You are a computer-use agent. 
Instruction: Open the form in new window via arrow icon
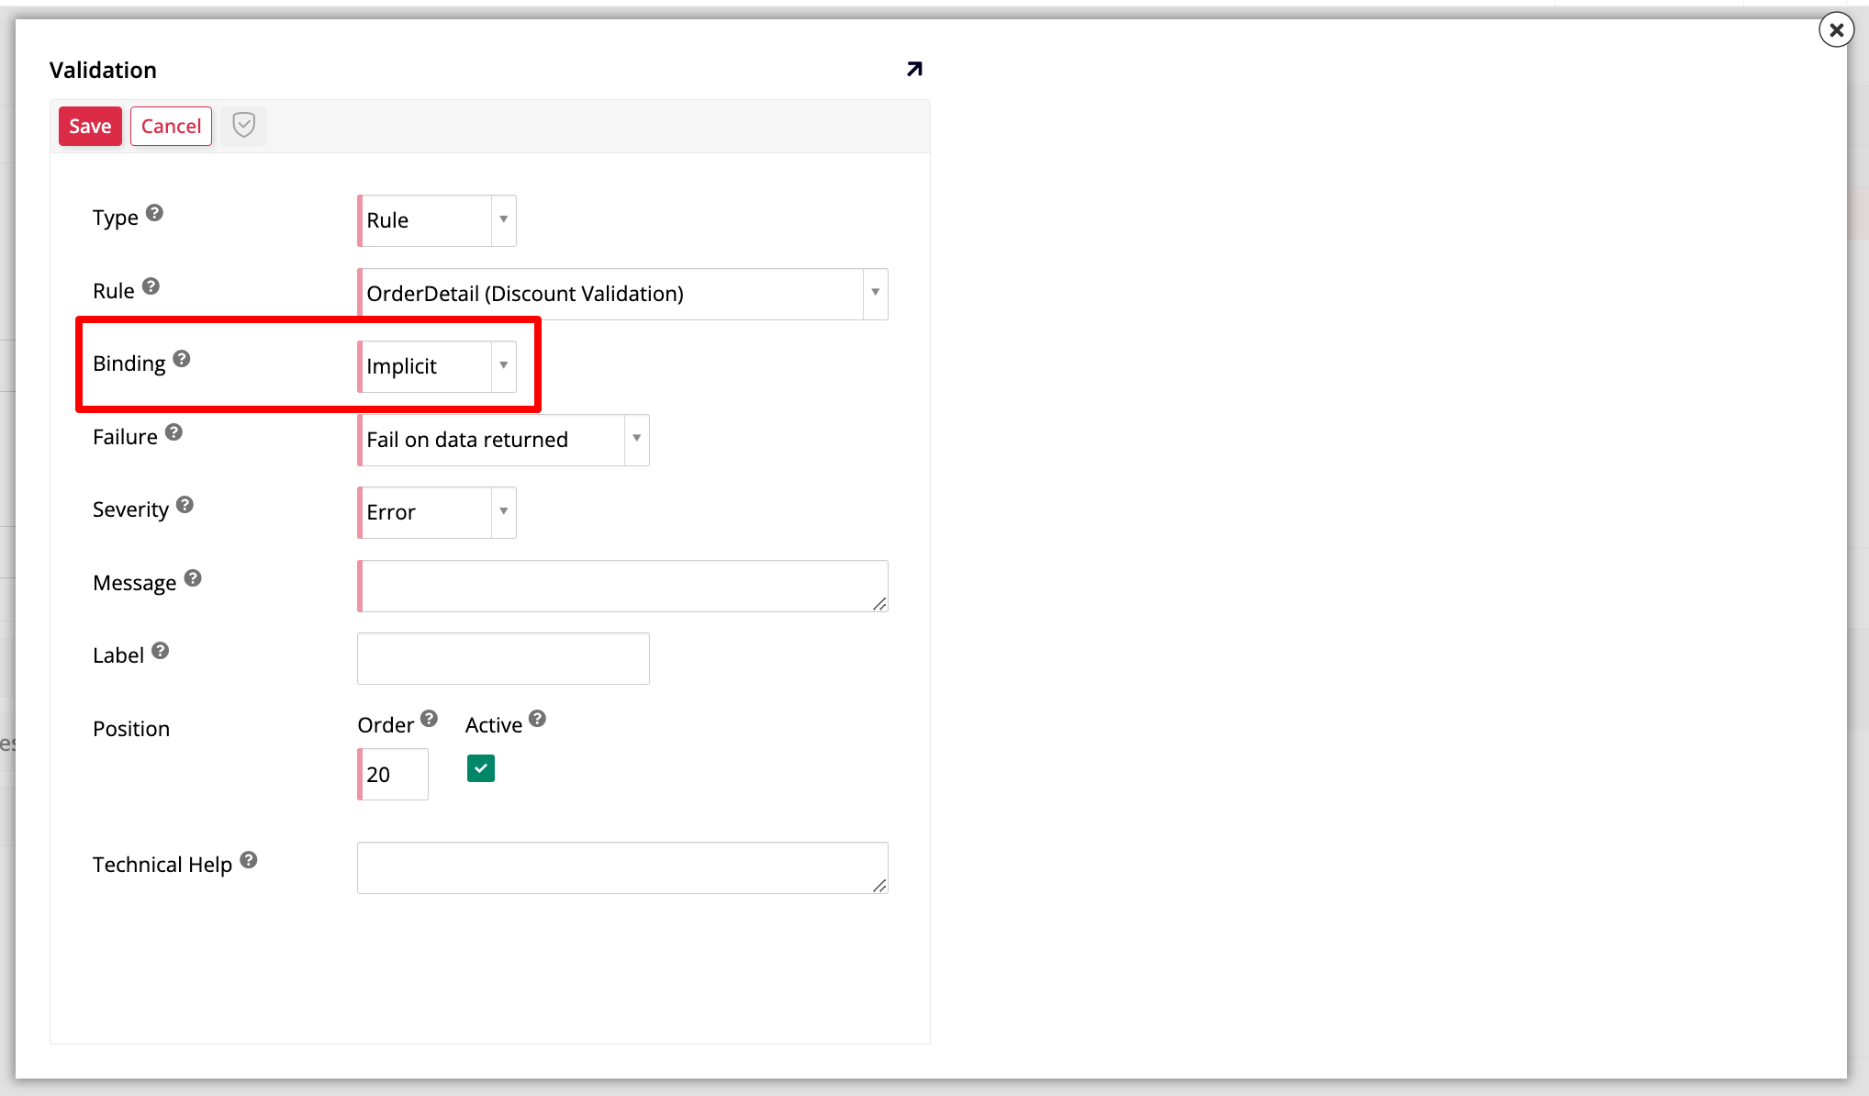[913, 70]
